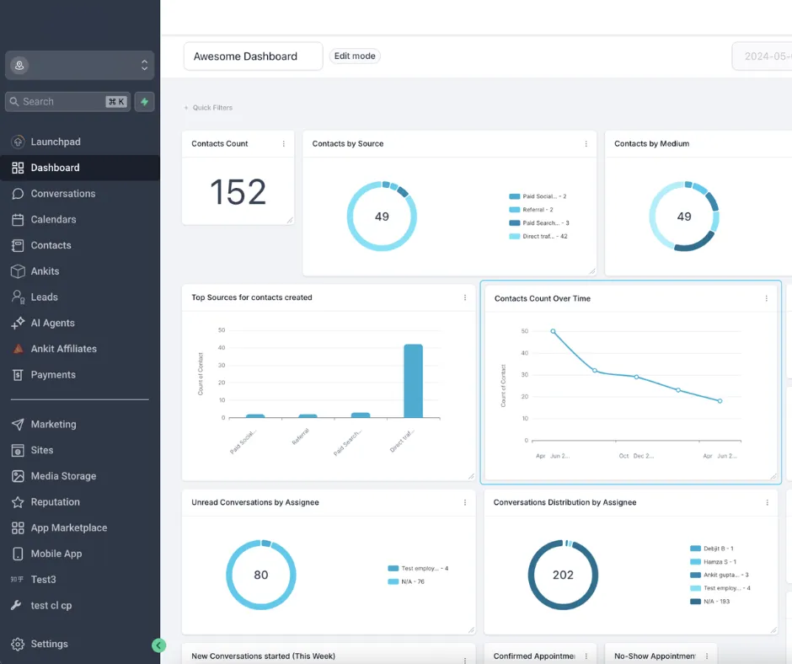Image resolution: width=792 pixels, height=664 pixels.
Task: Click the Launchpad rocket icon in sidebar
Action: point(18,142)
